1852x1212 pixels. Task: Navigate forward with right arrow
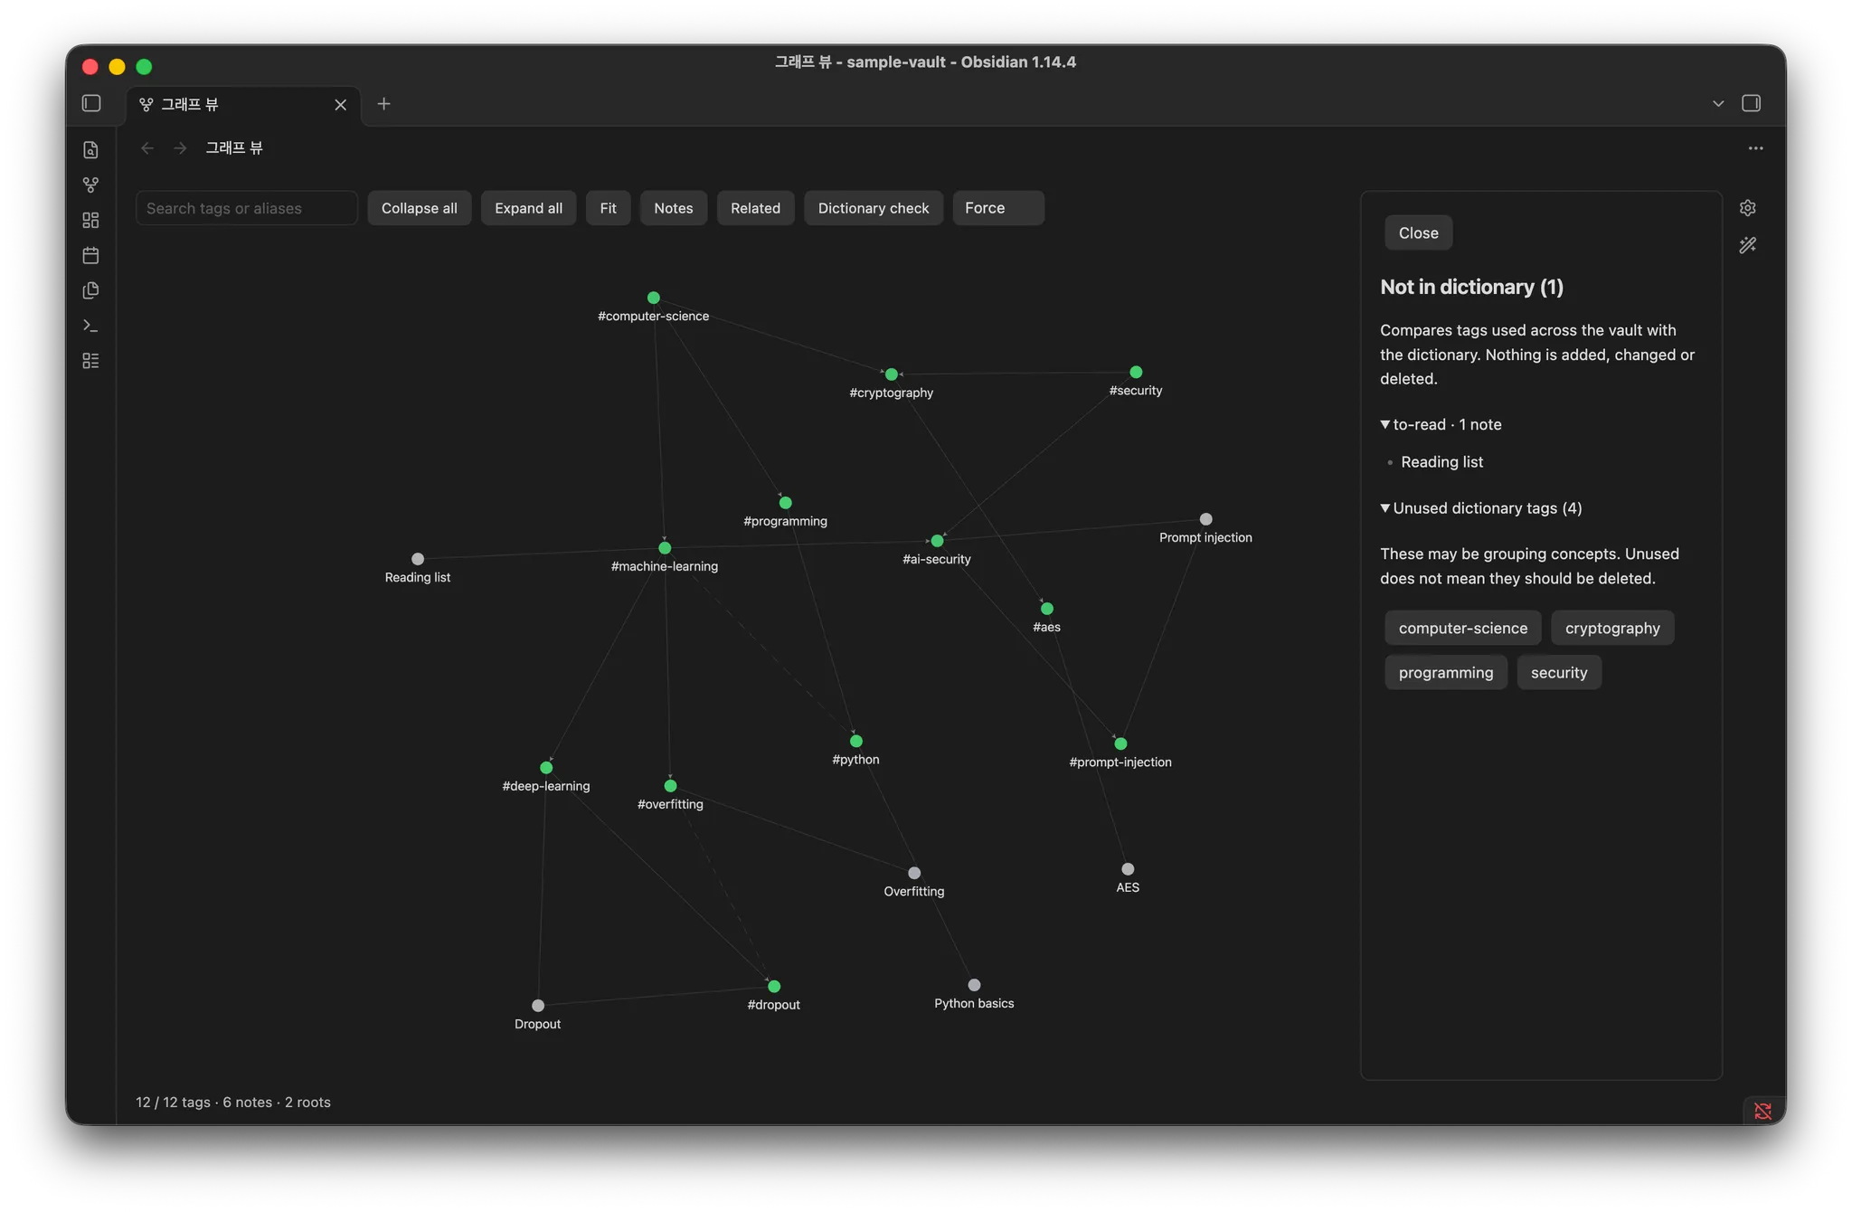180,148
